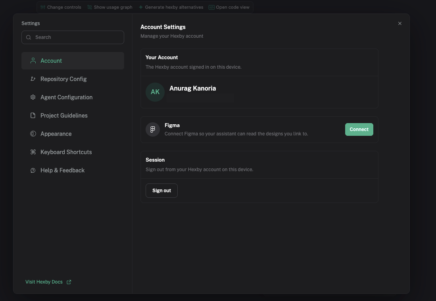Click the Settings title in sidebar
The height and width of the screenshot is (301, 436).
click(x=31, y=23)
